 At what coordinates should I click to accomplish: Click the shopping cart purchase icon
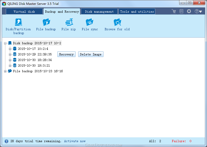pos(174,11)
